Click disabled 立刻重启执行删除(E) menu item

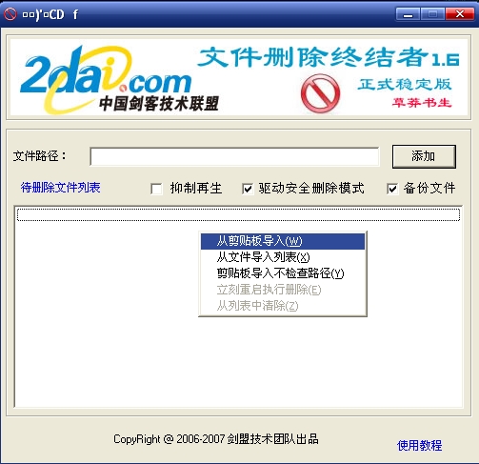pyautogui.click(x=283, y=290)
